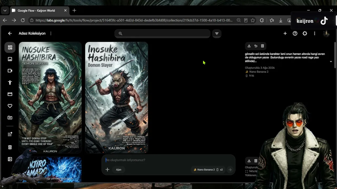Select the Google Flow - Kaijron World tab
This screenshot has height=189, width=337.
point(39,10)
